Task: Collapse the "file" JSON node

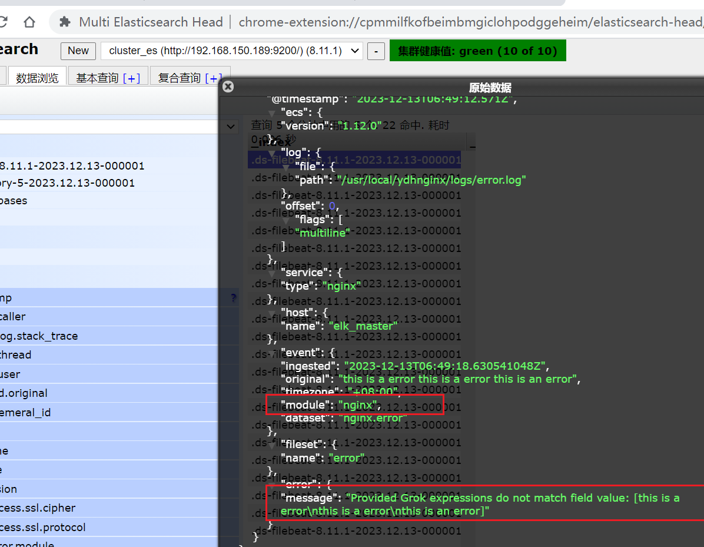Action: (286, 167)
